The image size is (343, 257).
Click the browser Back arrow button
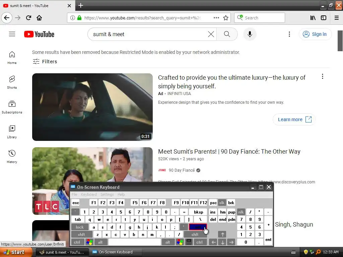point(7,18)
